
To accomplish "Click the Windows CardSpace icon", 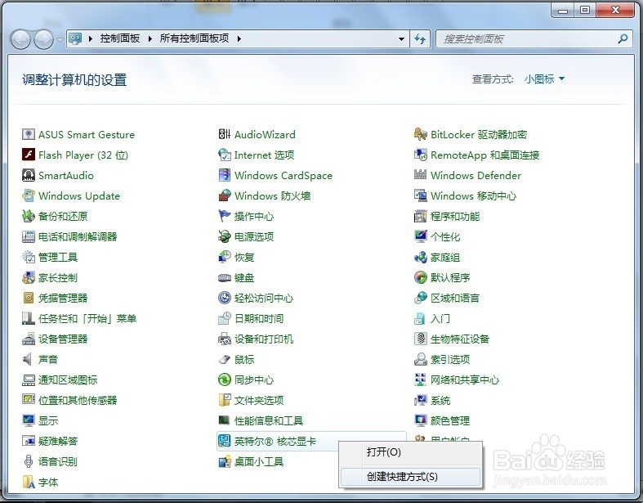I will tap(225, 175).
